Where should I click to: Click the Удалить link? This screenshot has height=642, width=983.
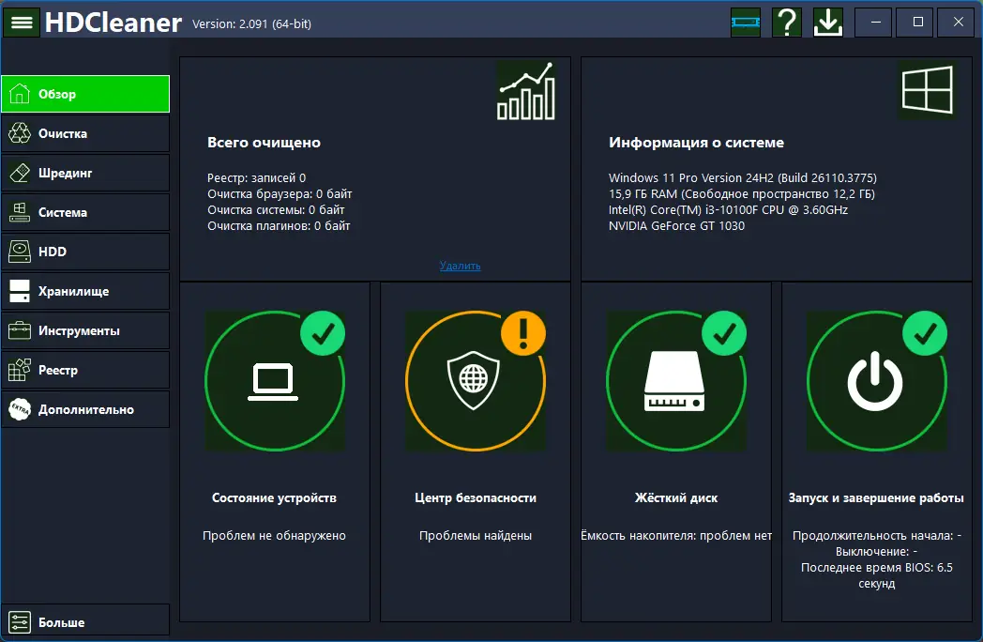(461, 266)
